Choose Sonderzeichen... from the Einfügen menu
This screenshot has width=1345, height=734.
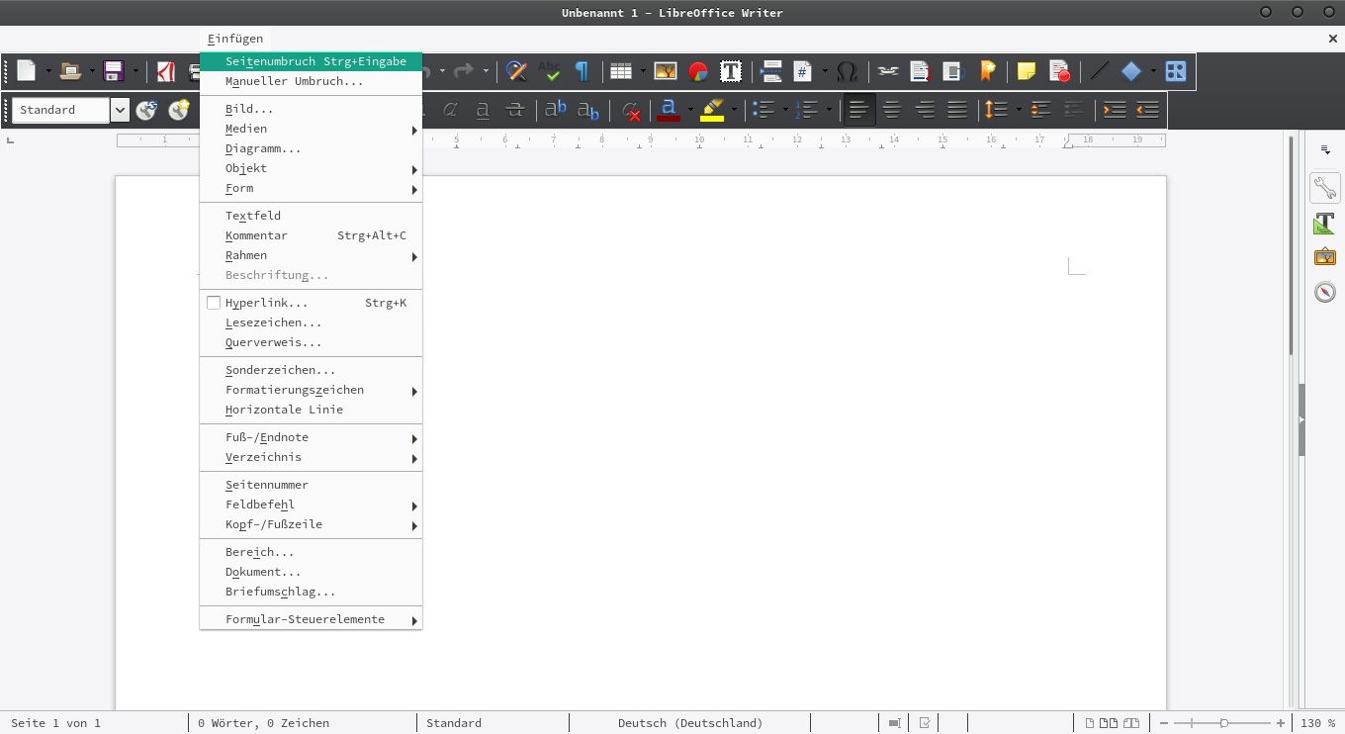(x=280, y=370)
